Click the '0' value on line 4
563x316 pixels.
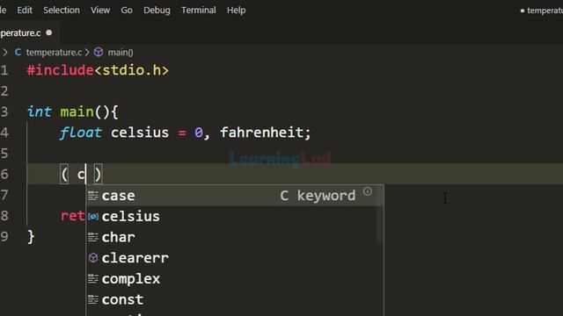(x=199, y=133)
